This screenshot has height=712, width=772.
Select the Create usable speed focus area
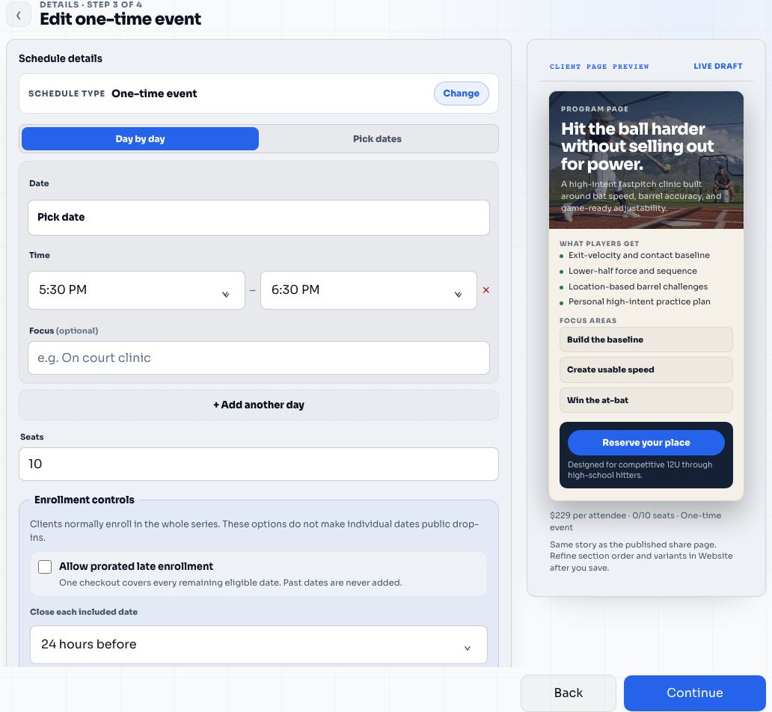click(646, 369)
